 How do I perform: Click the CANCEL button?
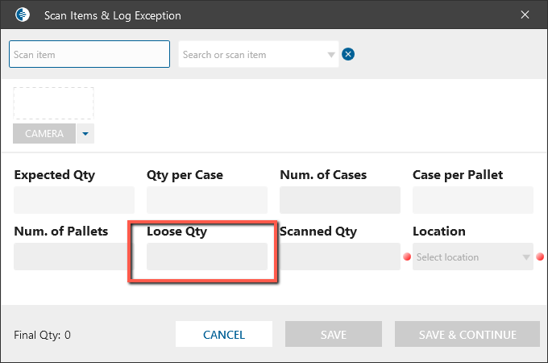pos(224,335)
